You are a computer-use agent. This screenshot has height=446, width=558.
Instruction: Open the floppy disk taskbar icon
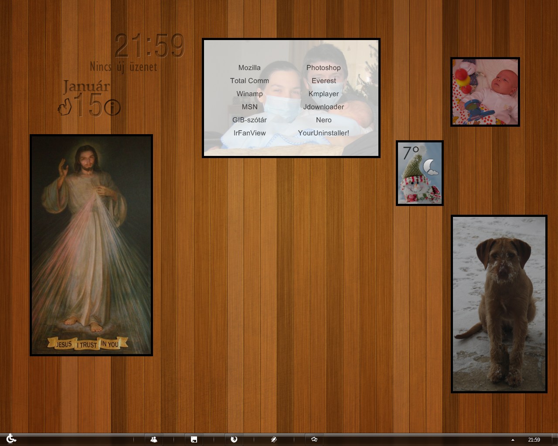(194, 439)
